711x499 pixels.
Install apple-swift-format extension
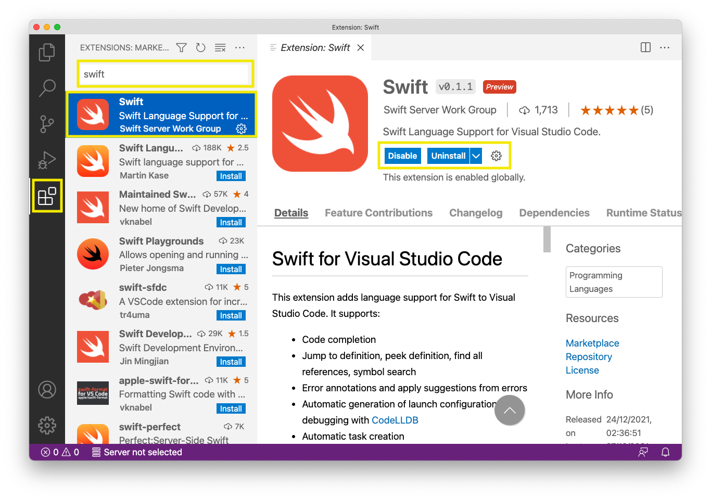pos(231,408)
